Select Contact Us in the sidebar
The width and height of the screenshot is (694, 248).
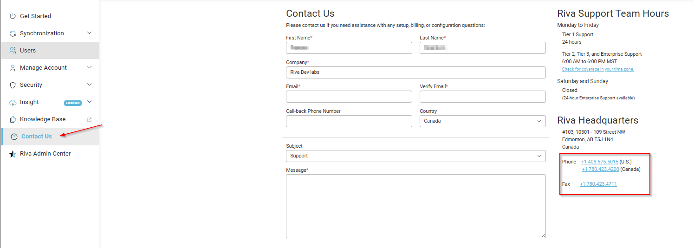pos(50,137)
